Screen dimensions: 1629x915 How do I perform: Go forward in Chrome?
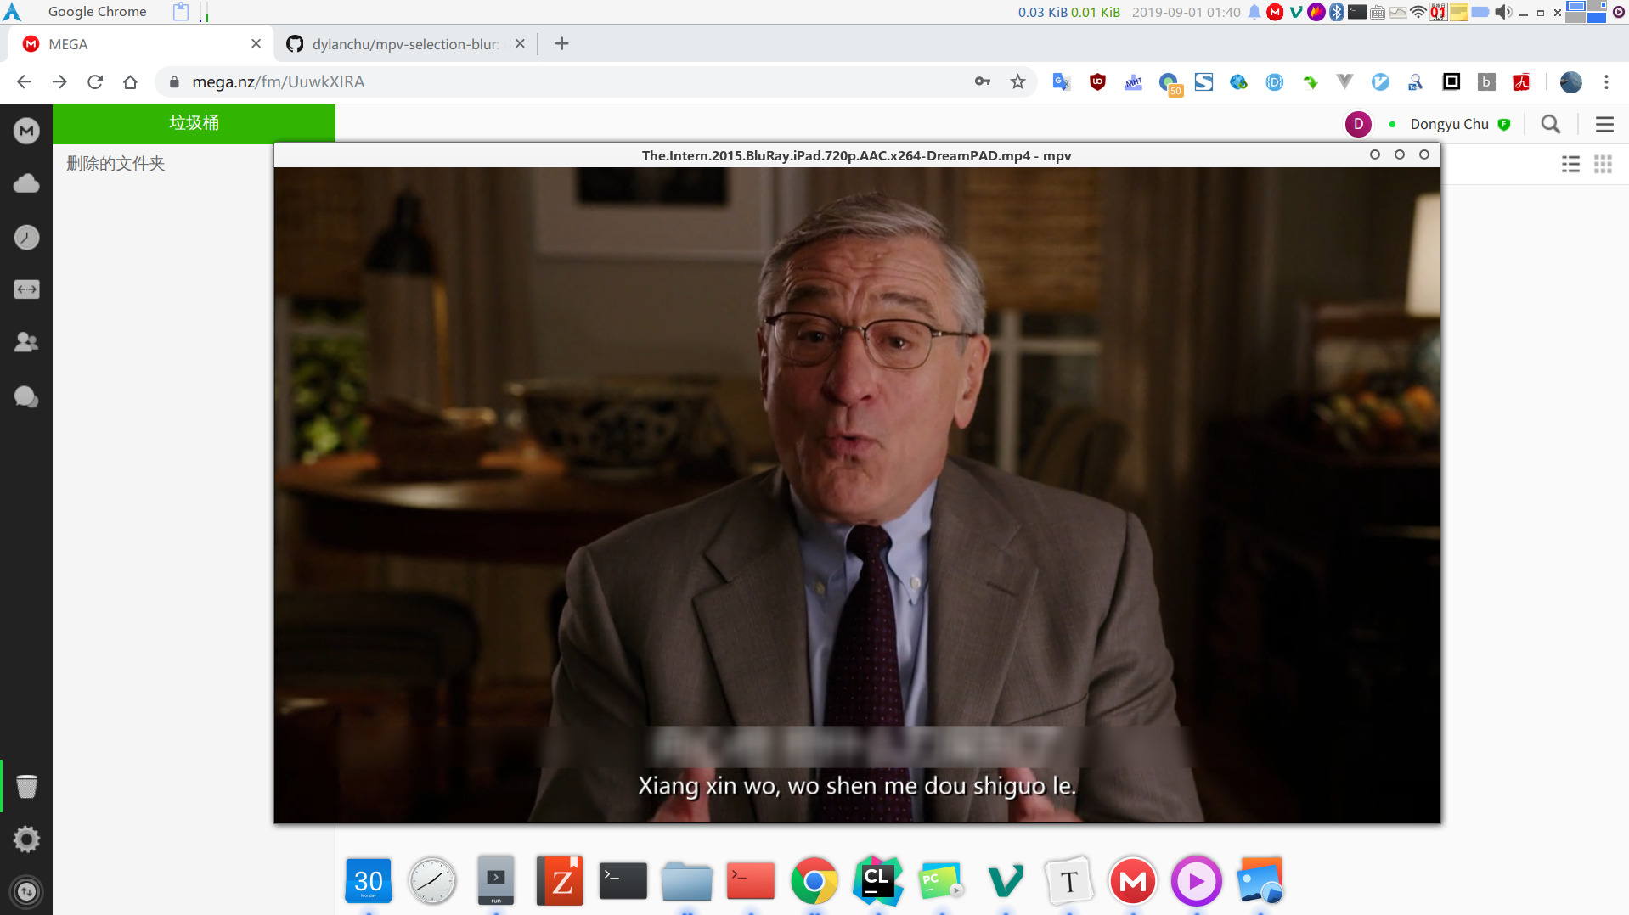pyautogui.click(x=59, y=81)
